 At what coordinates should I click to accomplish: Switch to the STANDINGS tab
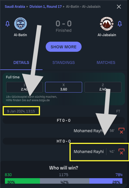[x=64, y=62]
